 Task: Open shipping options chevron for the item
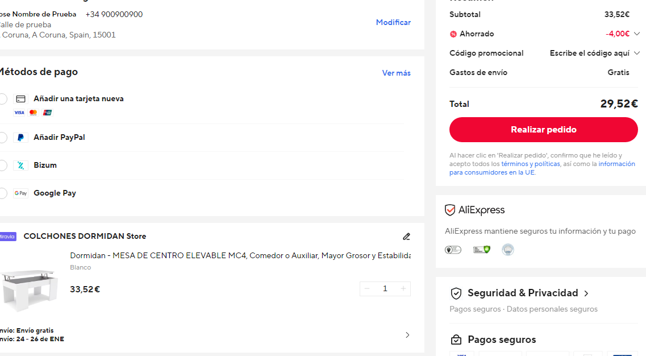click(x=407, y=335)
